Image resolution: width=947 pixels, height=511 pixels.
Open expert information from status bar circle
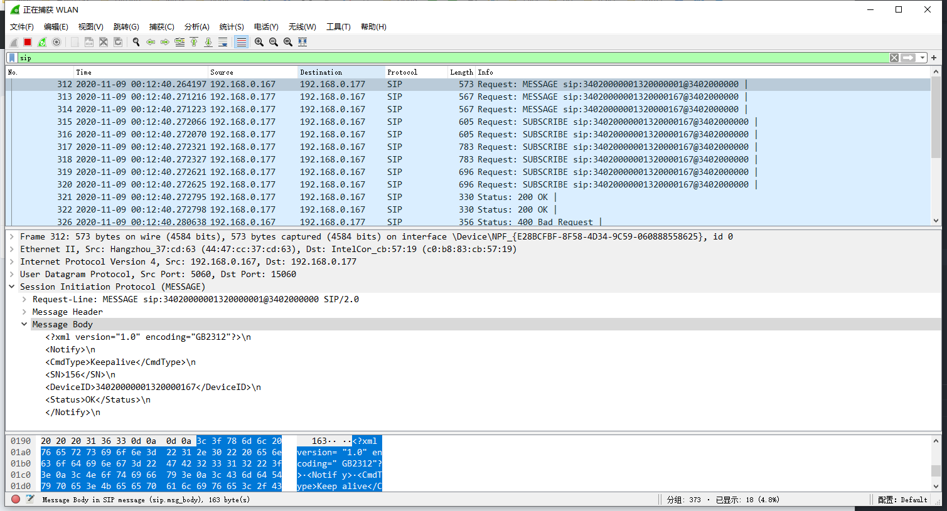point(16,500)
